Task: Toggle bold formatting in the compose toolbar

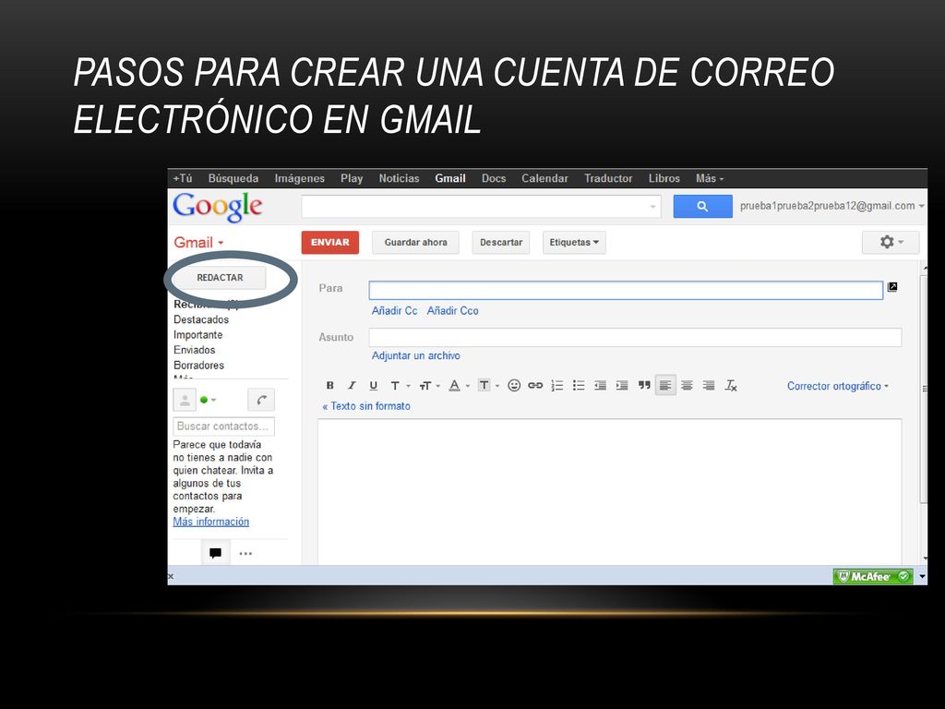Action: click(x=329, y=385)
